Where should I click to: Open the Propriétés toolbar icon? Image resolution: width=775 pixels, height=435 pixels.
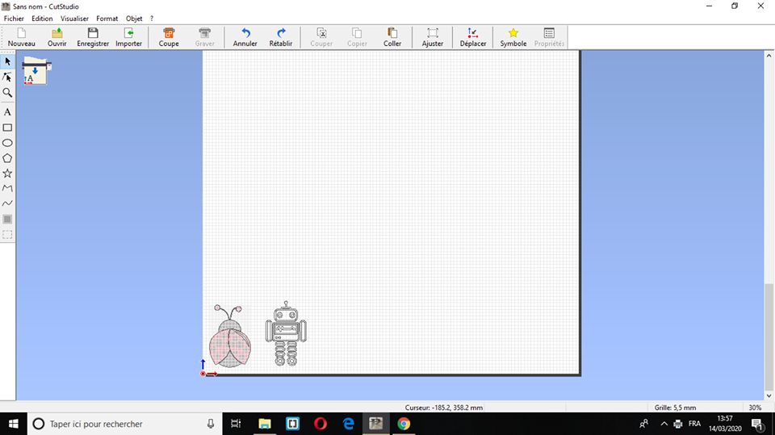(x=549, y=37)
